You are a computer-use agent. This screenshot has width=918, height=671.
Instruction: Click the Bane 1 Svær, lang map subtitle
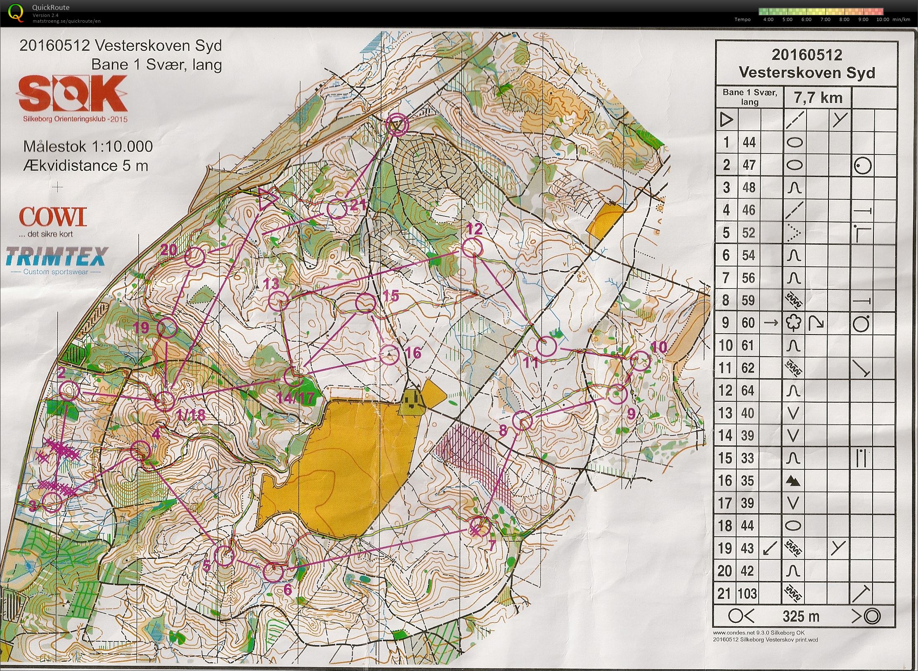[x=156, y=65]
